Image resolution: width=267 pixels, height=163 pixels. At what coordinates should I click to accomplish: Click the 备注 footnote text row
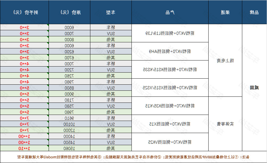133,157
